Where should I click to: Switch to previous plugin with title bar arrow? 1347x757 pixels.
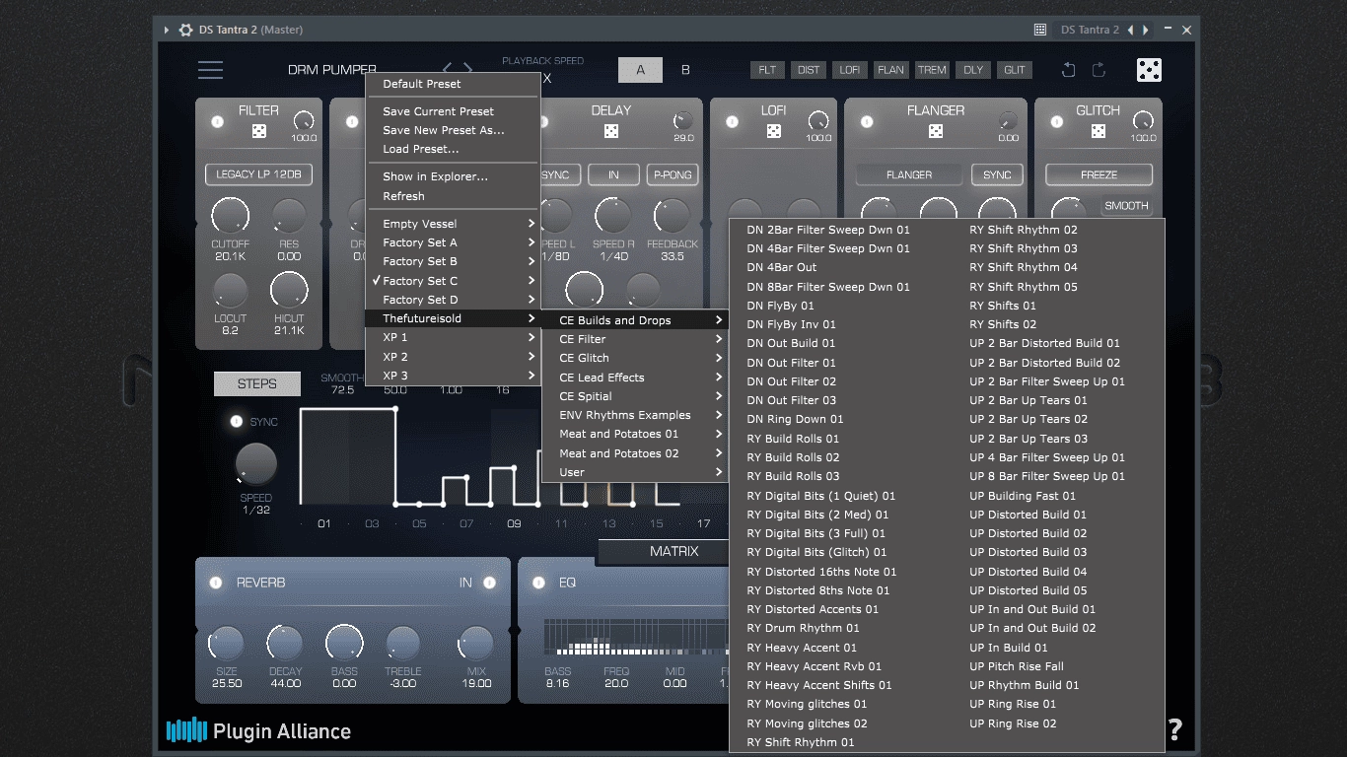1131,30
